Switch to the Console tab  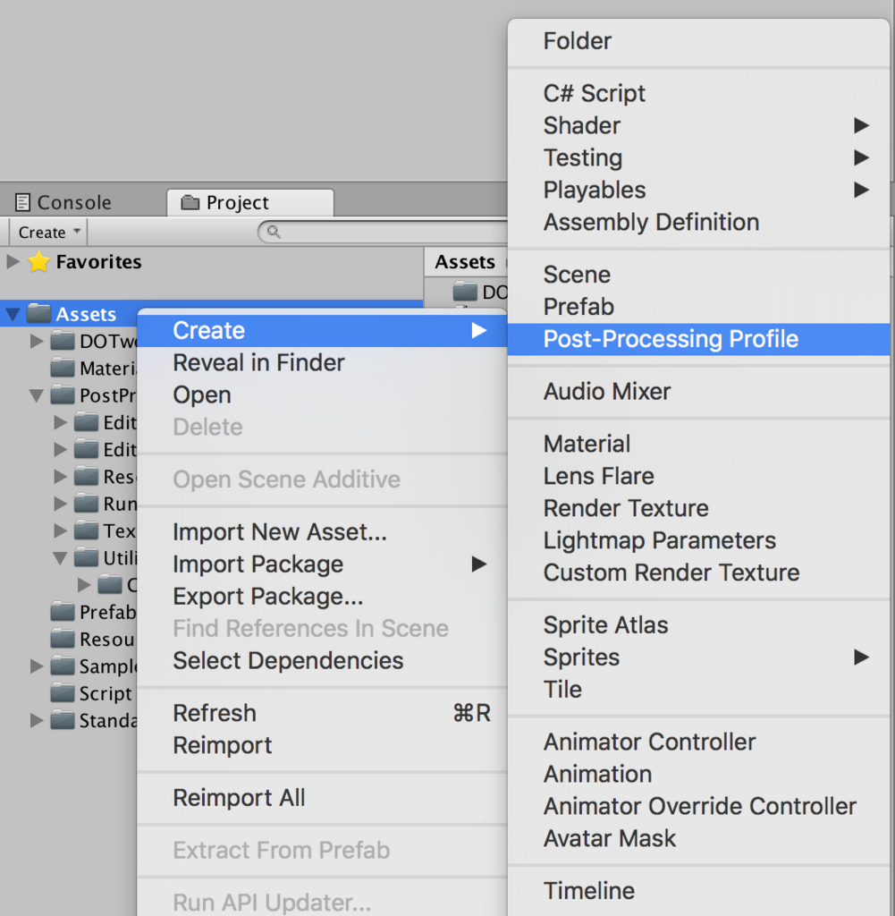[63, 202]
